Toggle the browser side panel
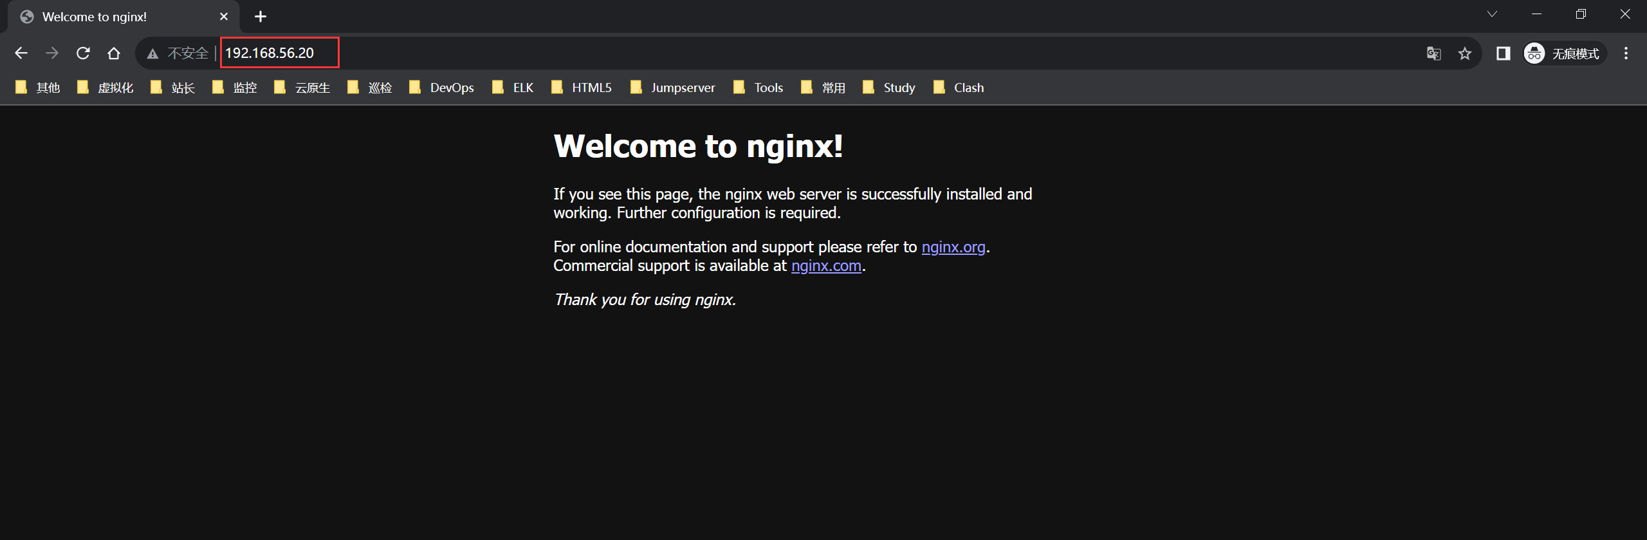This screenshot has height=540, width=1647. [x=1503, y=53]
